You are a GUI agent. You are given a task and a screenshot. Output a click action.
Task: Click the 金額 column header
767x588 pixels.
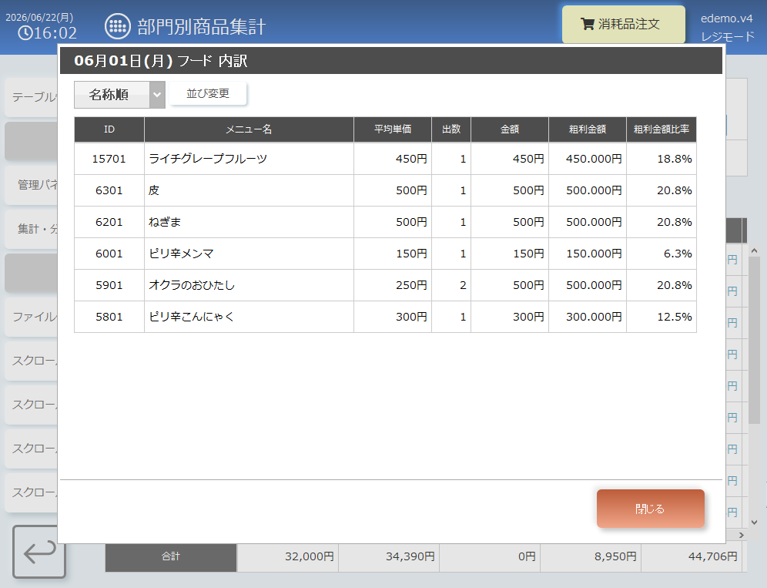point(510,129)
